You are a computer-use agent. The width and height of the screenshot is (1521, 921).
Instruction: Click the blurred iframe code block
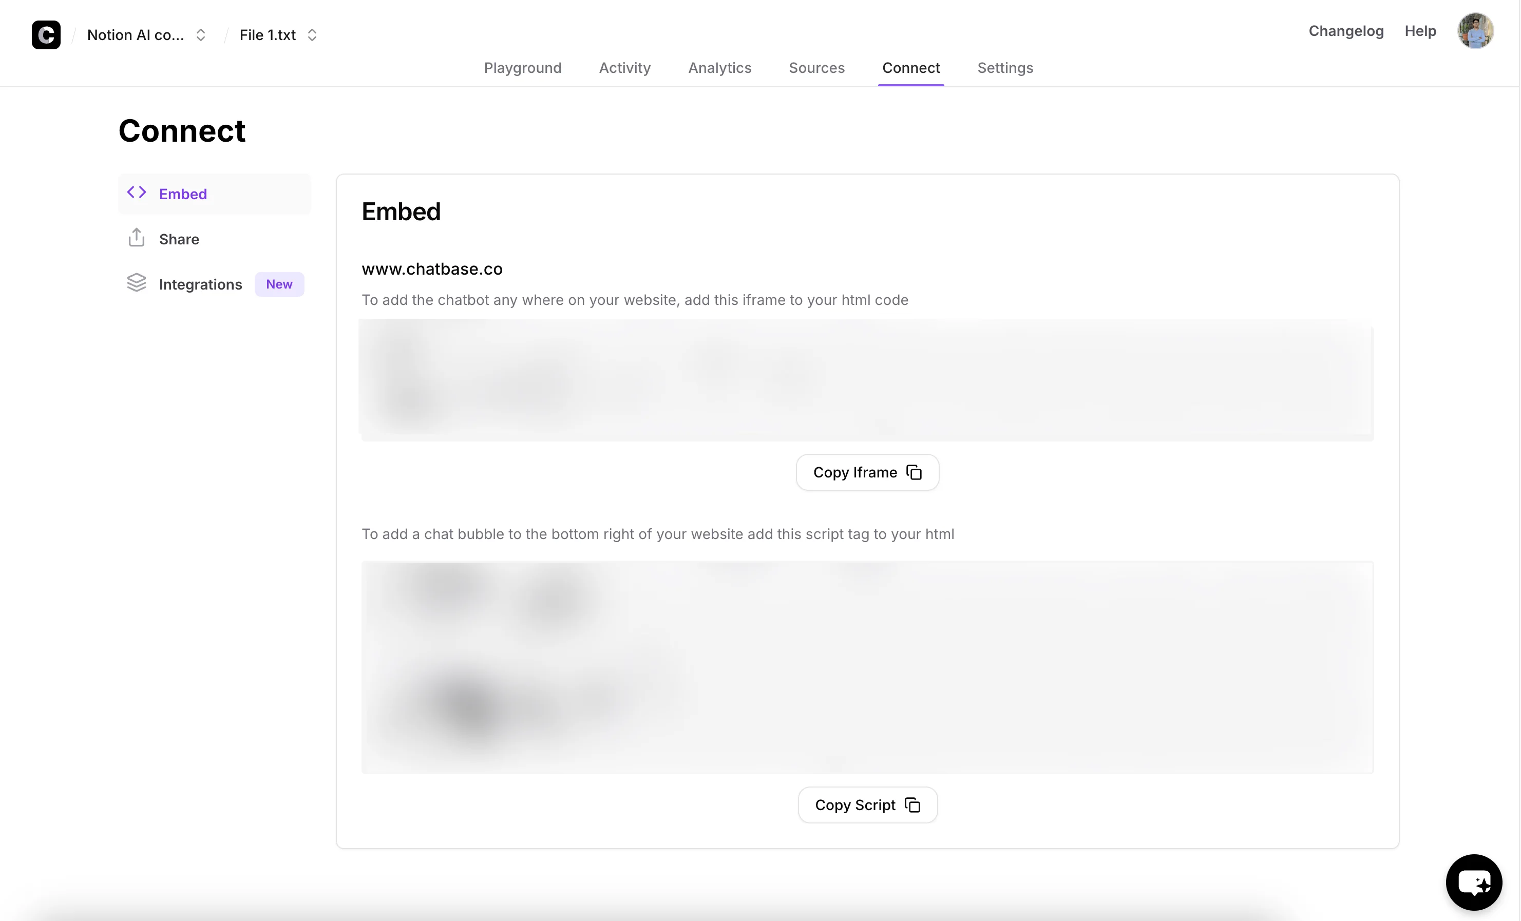coord(867,379)
